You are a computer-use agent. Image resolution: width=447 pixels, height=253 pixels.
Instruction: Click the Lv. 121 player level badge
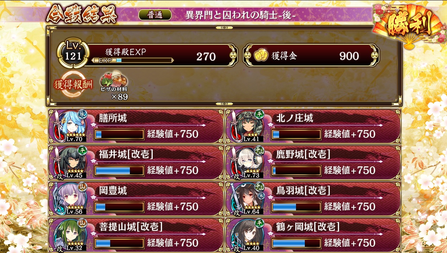(73, 53)
